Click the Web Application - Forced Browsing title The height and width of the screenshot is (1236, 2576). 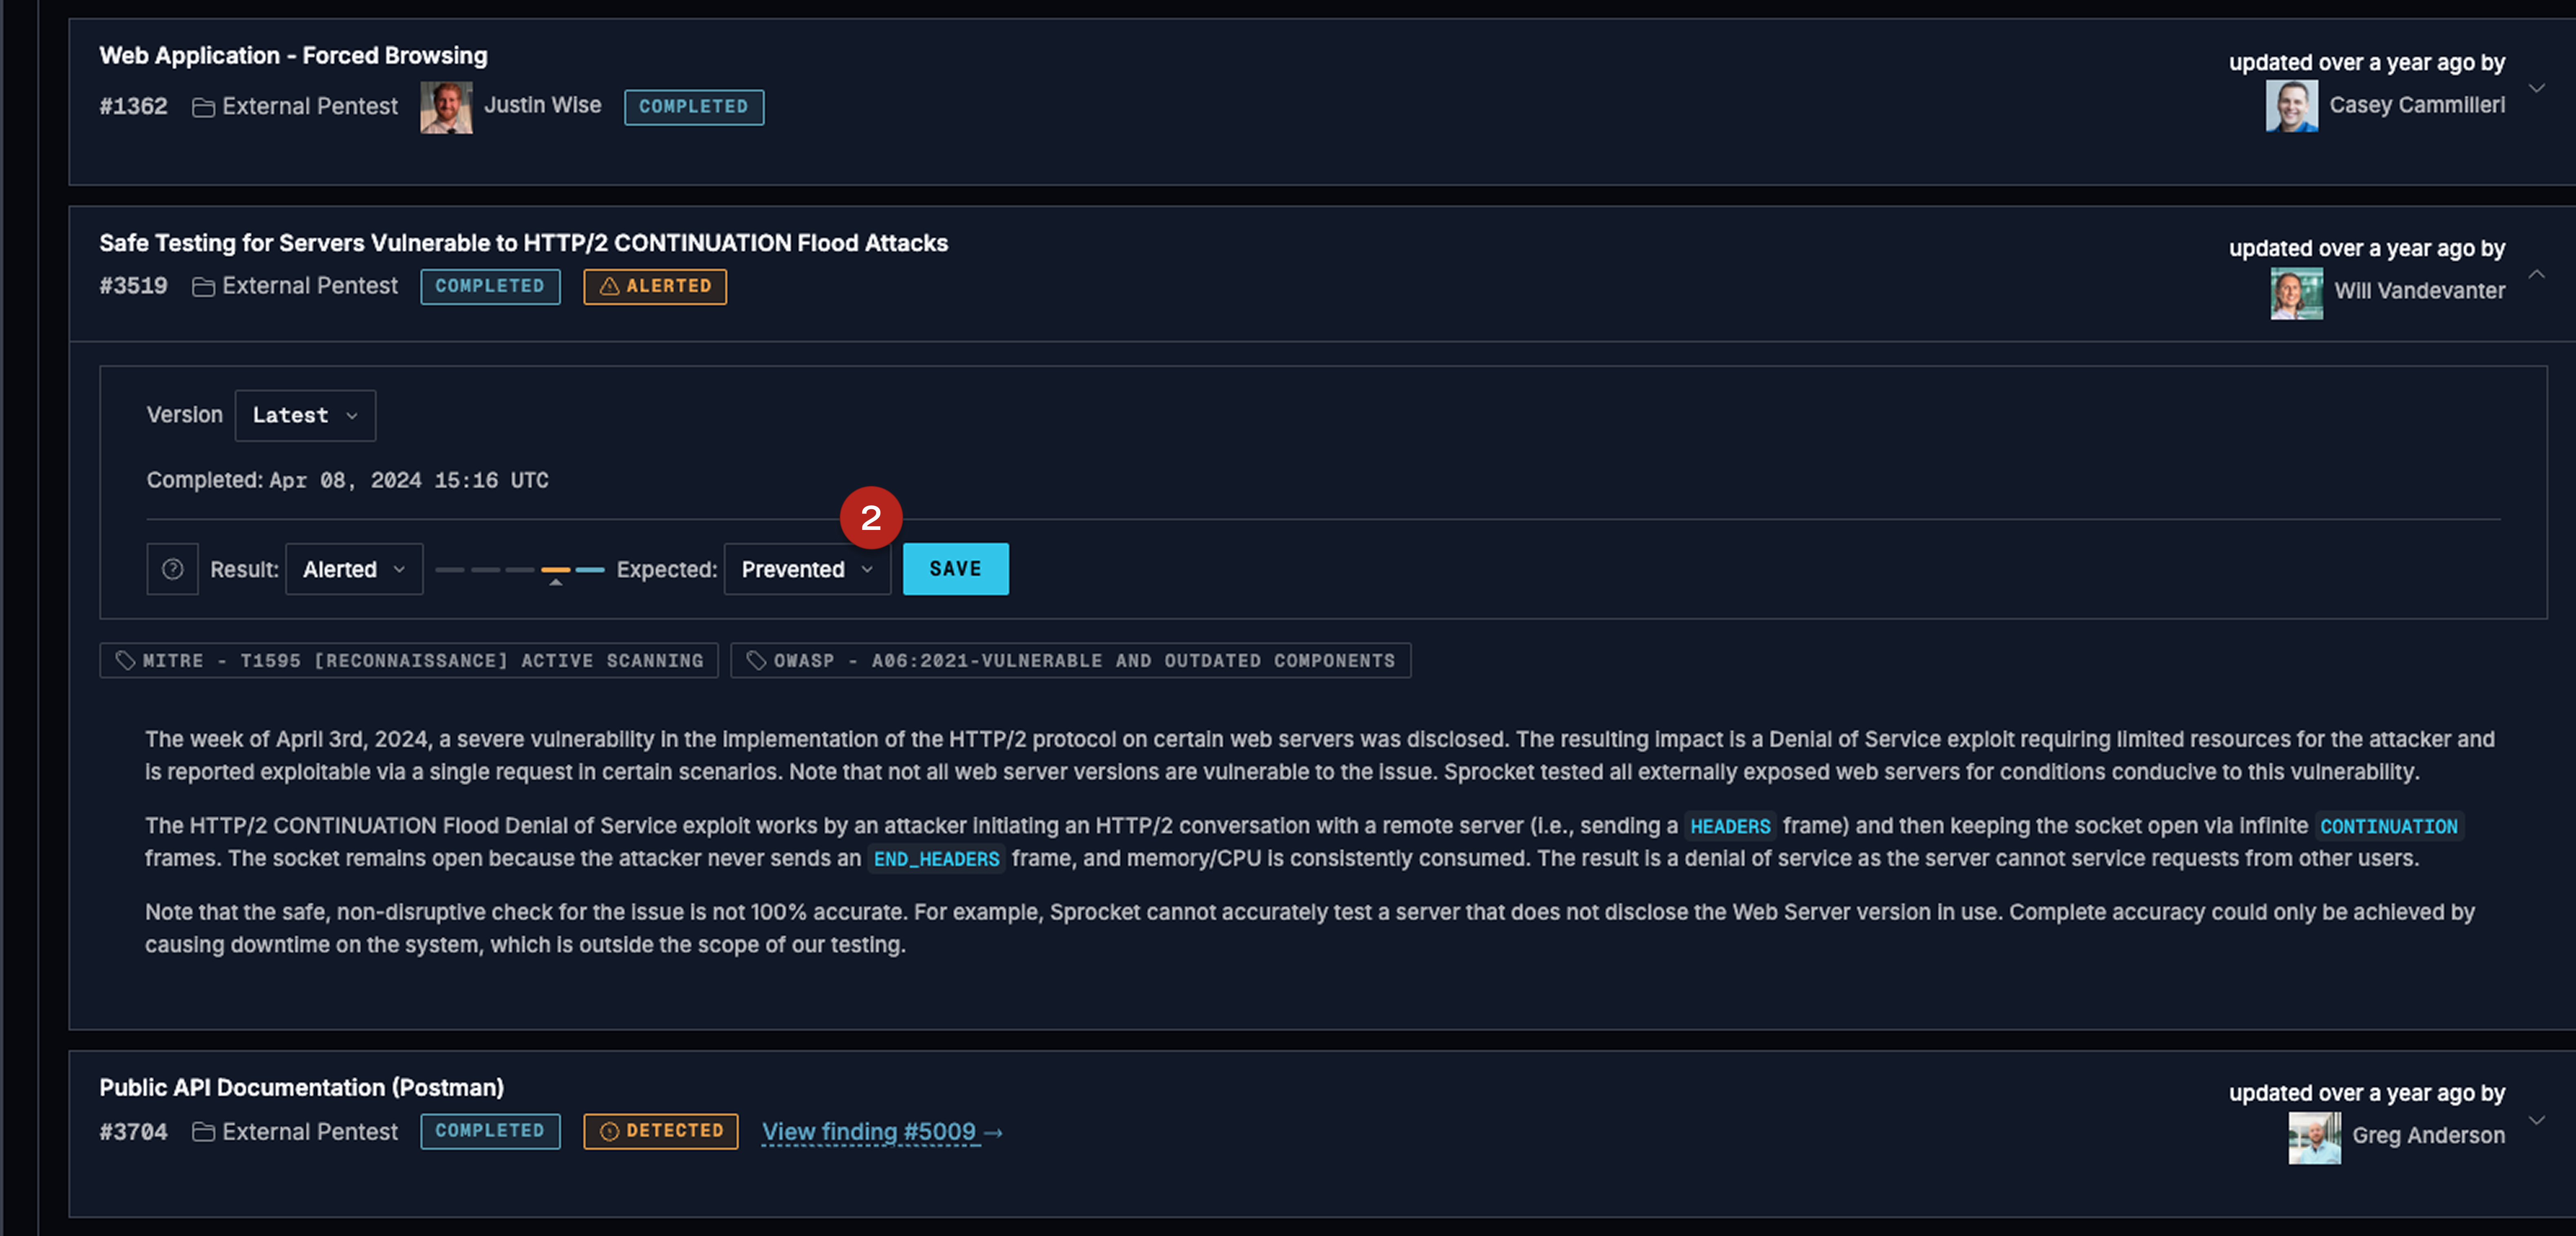pyautogui.click(x=293, y=56)
